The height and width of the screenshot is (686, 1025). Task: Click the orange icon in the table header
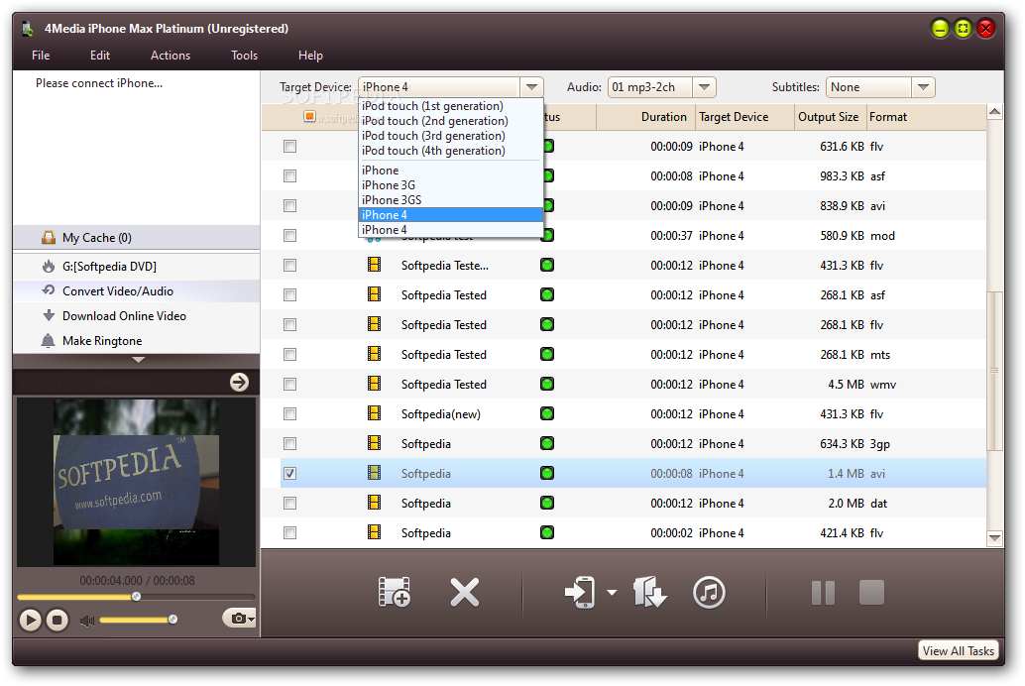click(310, 116)
